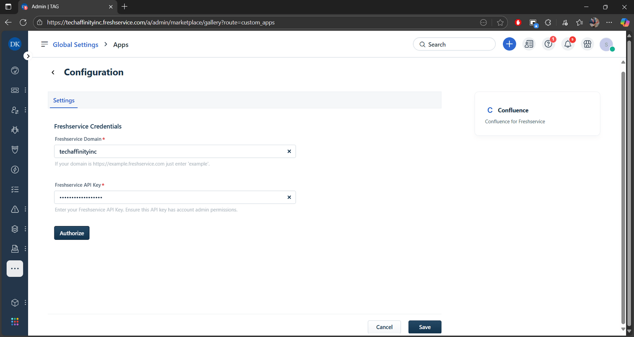Clear the Freshservice Domain field

[x=289, y=151]
